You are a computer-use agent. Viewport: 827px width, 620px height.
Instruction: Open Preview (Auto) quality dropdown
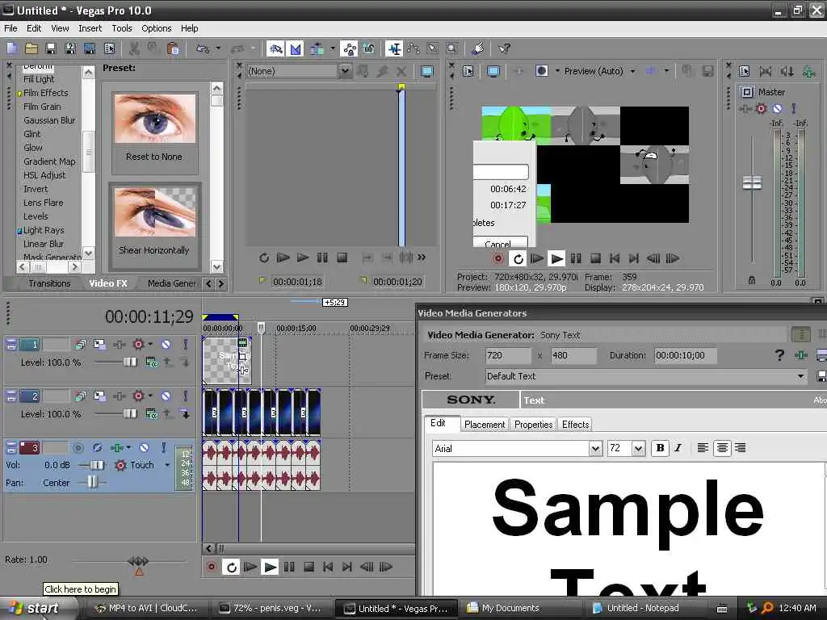(x=632, y=71)
